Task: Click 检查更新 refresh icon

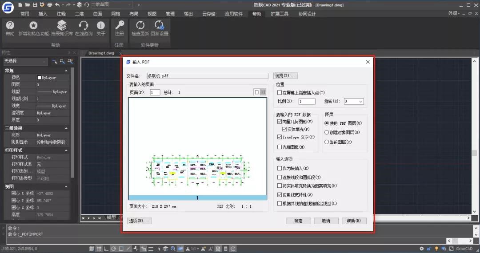Action: [140, 25]
